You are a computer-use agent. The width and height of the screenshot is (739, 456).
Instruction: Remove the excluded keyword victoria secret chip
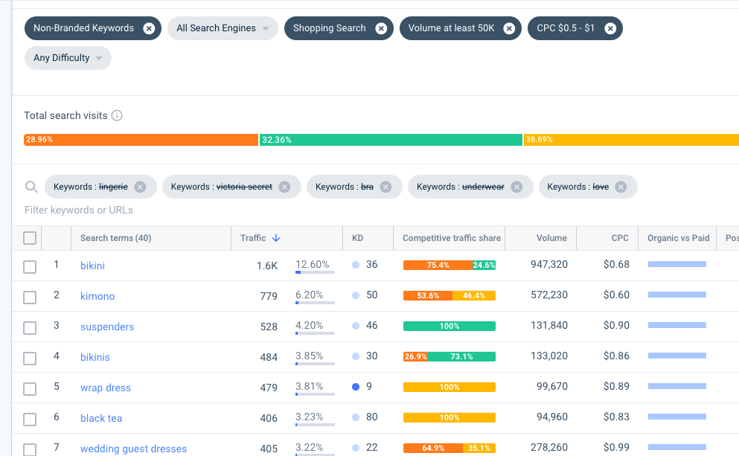pyautogui.click(x=284, y=187)
